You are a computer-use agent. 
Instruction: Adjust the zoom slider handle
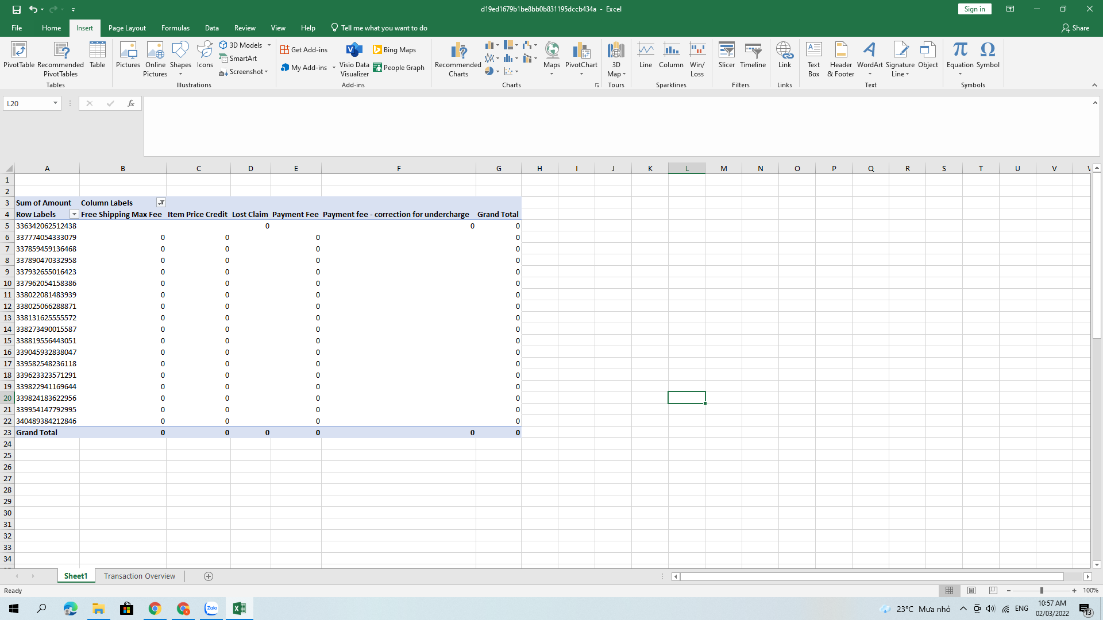1042,591
